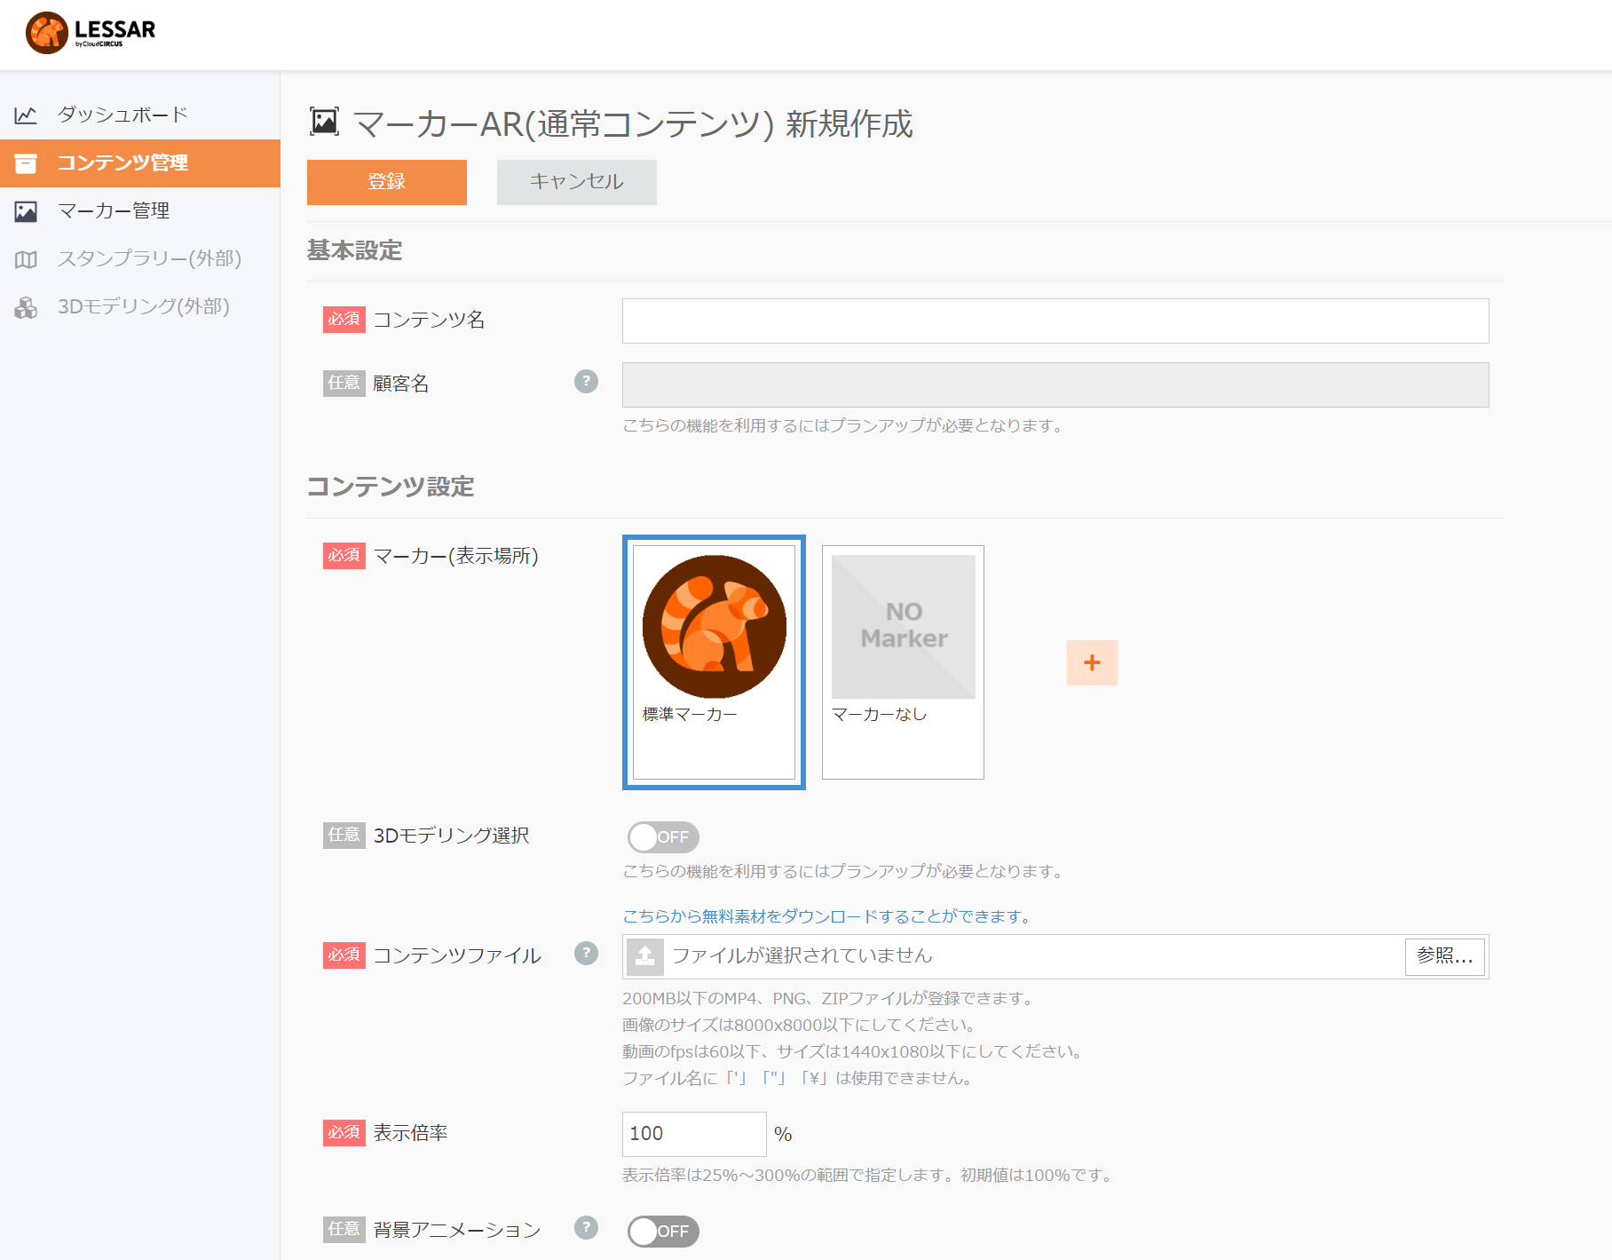Screen dimensions: 1612x1260
Task: Show help for コンテンツファイル field
Action: [586, 954]
